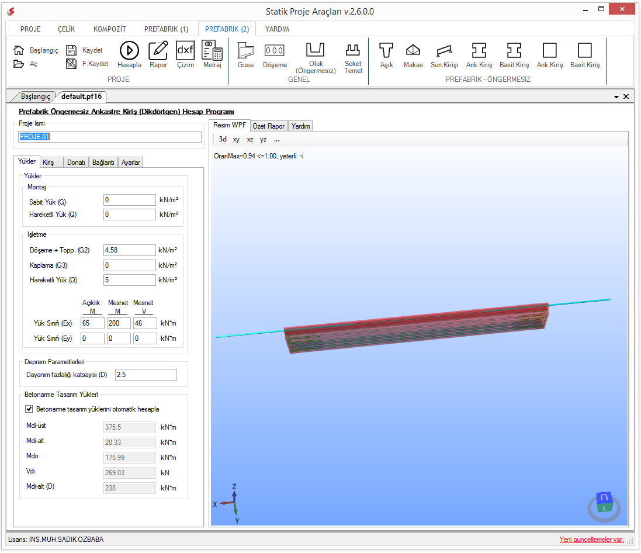The width and height of the screenshot is (641, 553).
Task: Click the Başlangıç home icon in the ribbon
Action: (x=18, y=50)
